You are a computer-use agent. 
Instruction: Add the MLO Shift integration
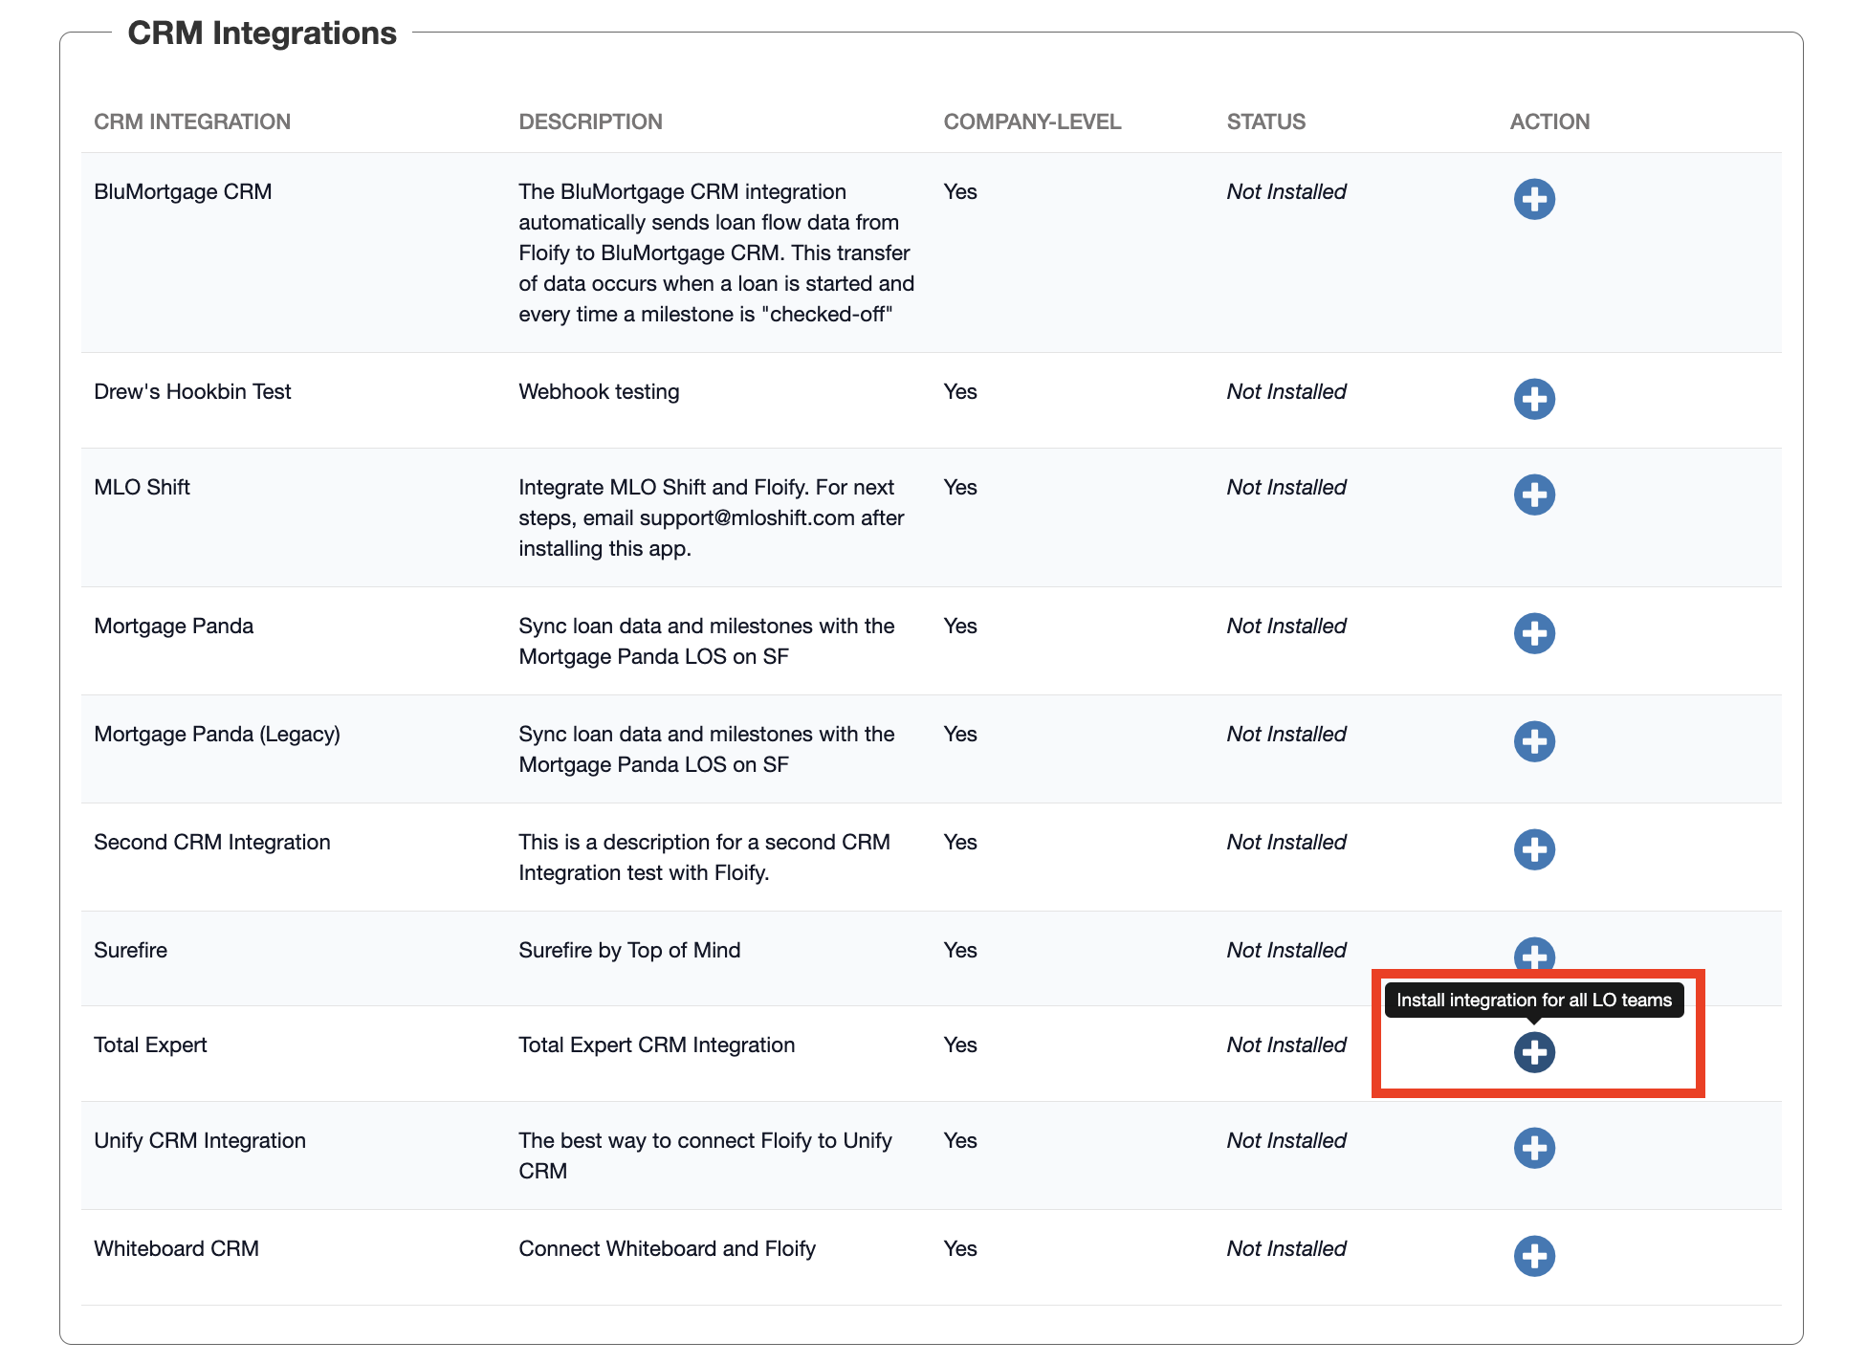[1533, 495]
